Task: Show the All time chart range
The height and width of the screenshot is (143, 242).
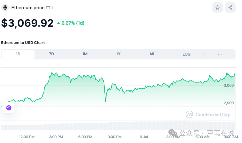Action: coord(152,54)
